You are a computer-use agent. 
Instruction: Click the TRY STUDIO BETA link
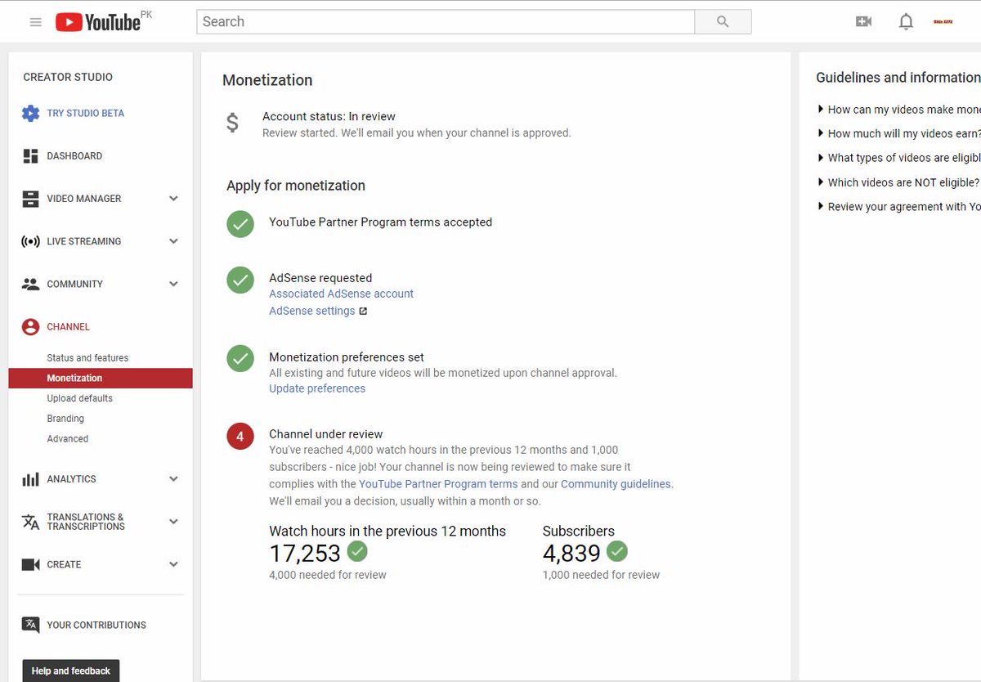coord(86,113)
